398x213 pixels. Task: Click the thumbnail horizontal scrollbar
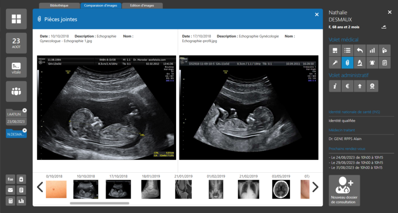click(99, 203)
